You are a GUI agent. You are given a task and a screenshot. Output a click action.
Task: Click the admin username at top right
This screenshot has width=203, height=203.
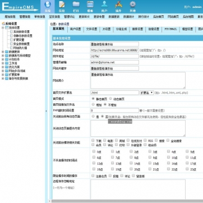(197, 7)
